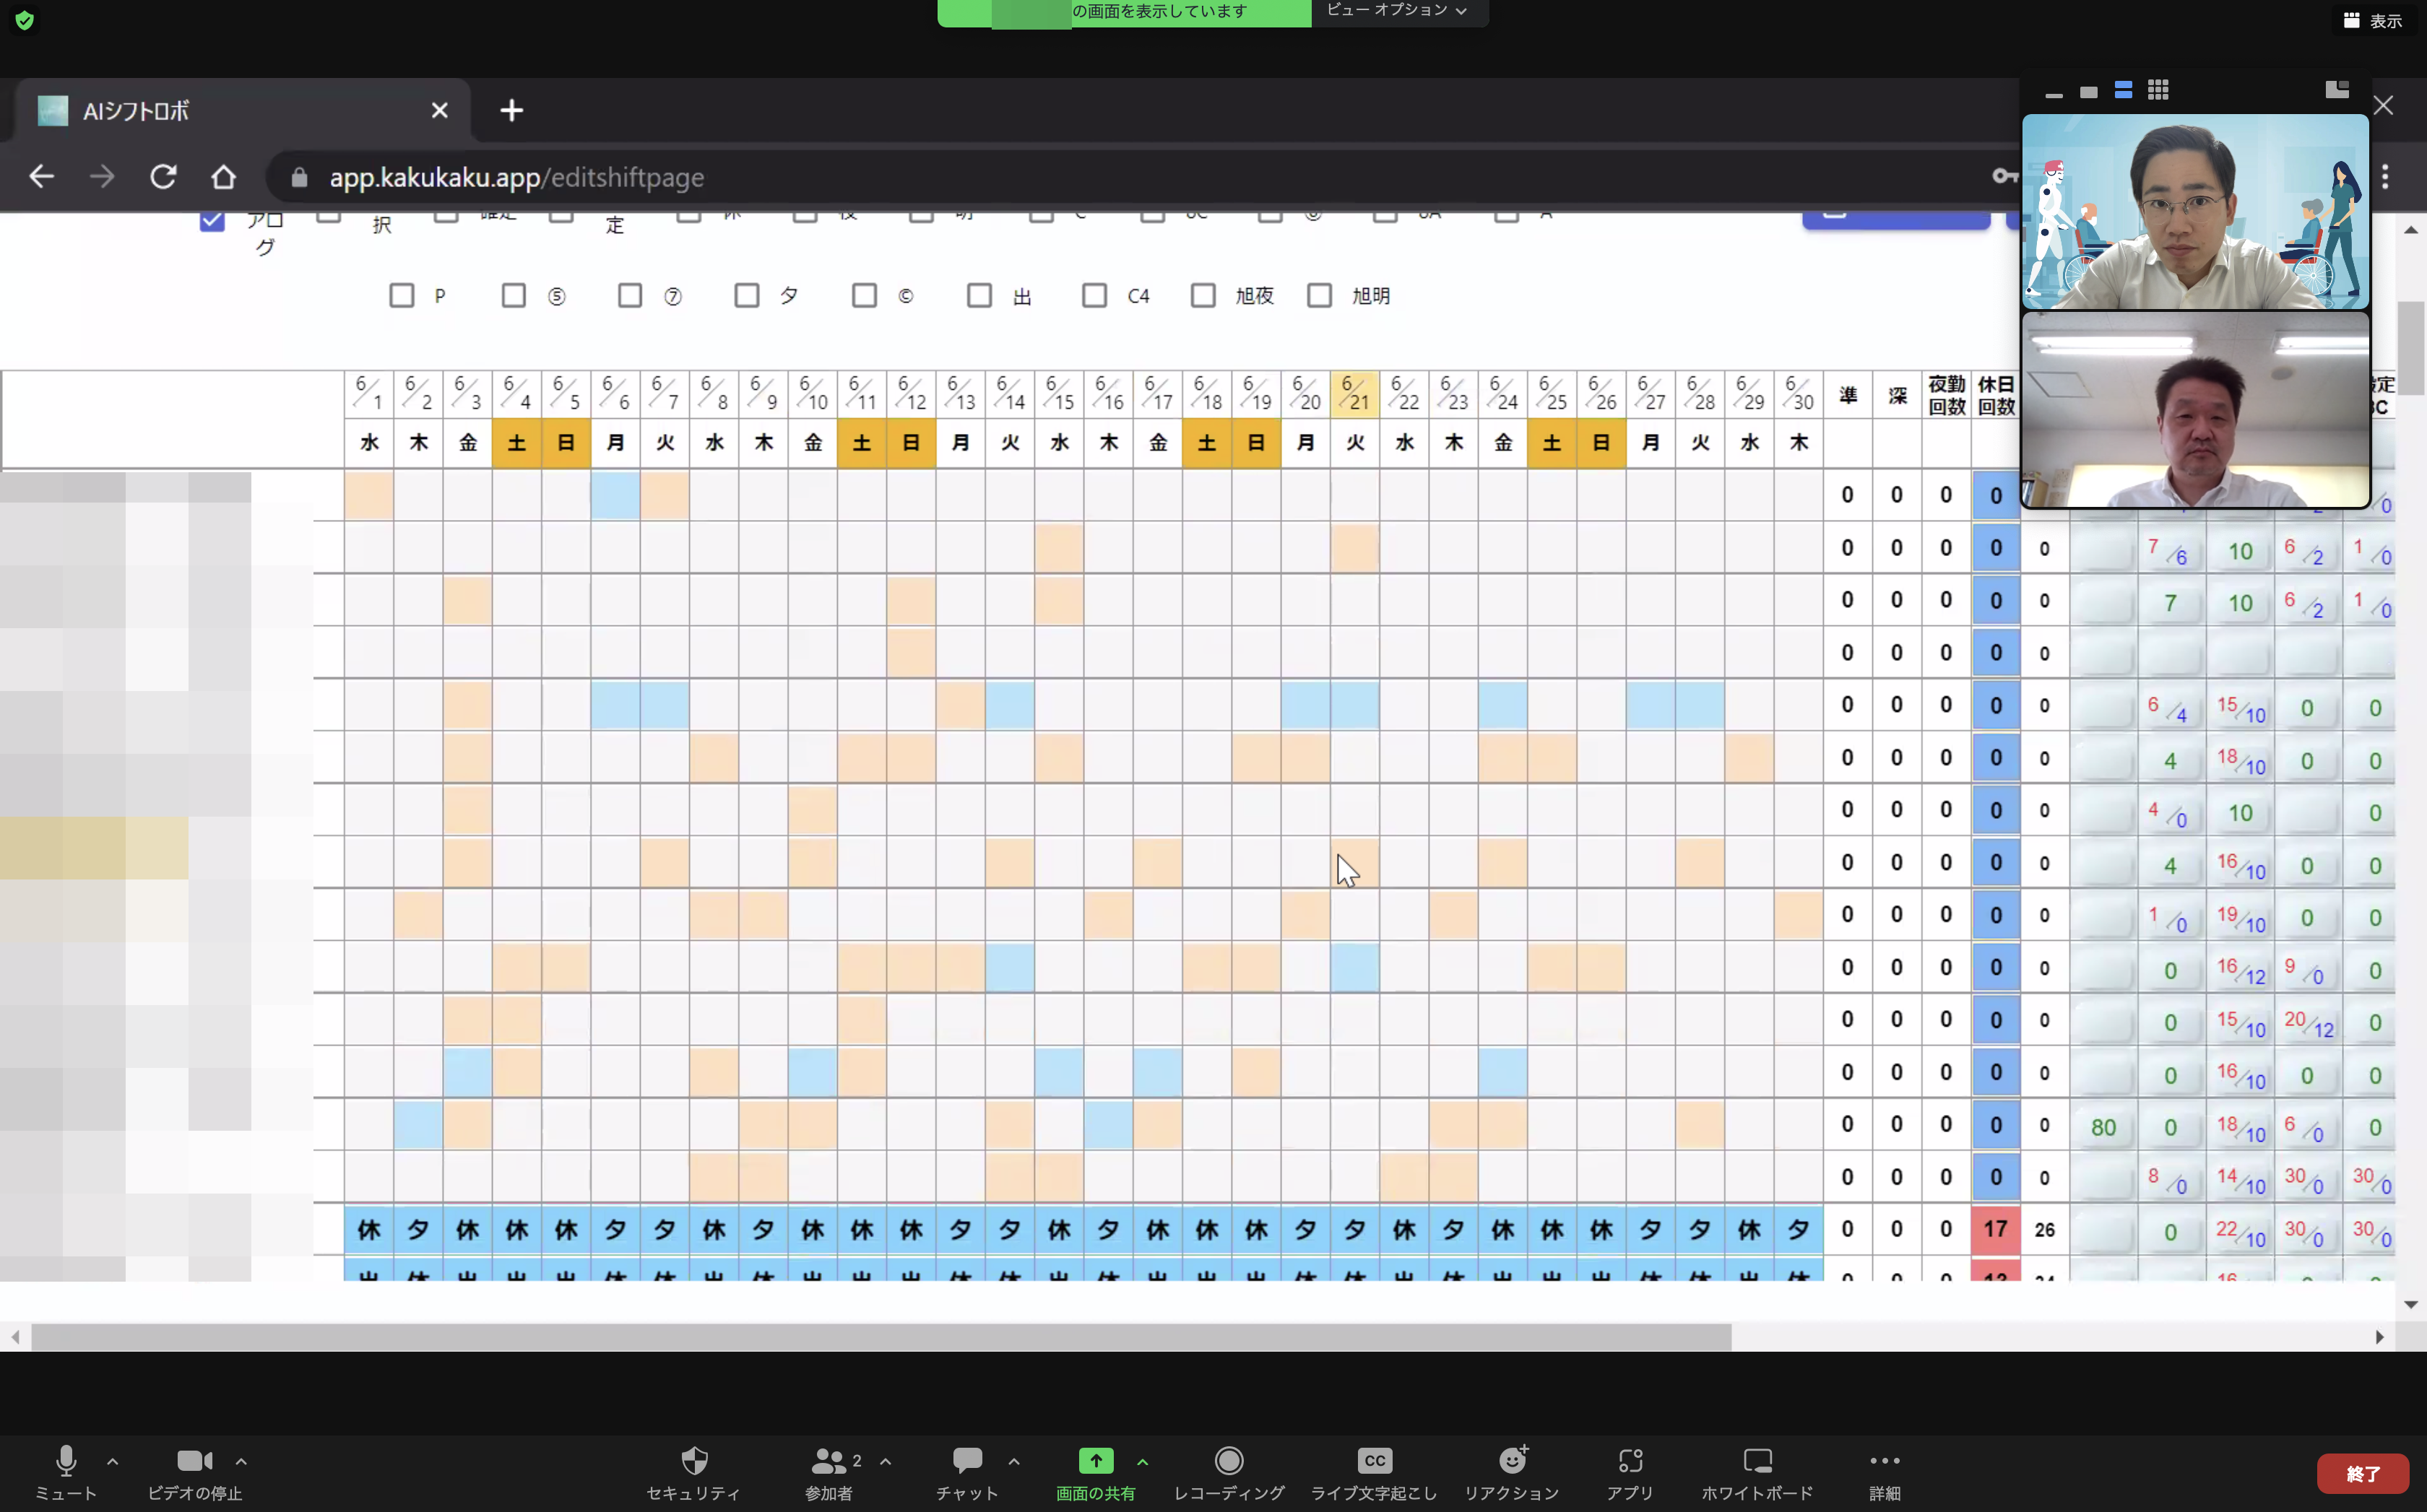Screen dimensions: 2427x1512
Task: Select the two-row strip video layout icon
Action: [x=2123, y=90]
